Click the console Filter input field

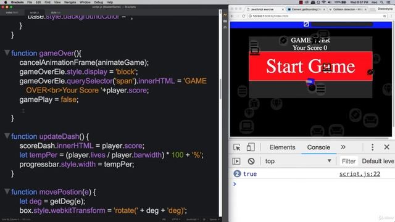[x=349, y=161]
